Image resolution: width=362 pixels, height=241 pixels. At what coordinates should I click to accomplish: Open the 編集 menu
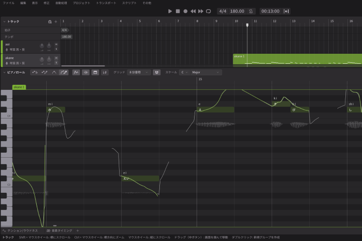[23, 3]
